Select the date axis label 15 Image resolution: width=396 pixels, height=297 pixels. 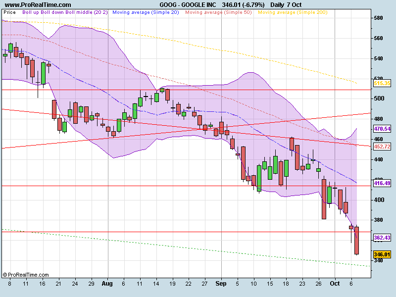tap(270, 284)
